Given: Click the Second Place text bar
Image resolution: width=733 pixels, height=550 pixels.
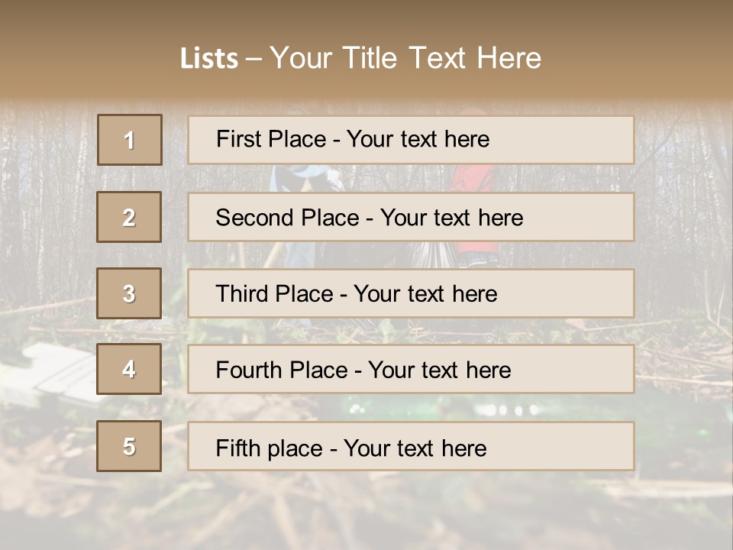Looking at the screenshot, I should (x=411, y=217).
